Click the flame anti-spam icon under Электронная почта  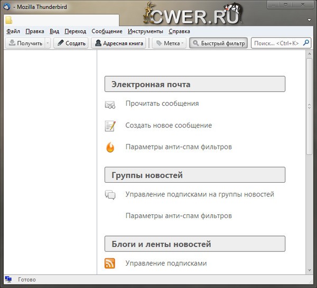[x=110, y=148]
